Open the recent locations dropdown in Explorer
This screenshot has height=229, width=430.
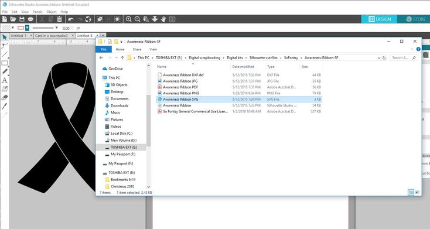click(x=116, y=58)
